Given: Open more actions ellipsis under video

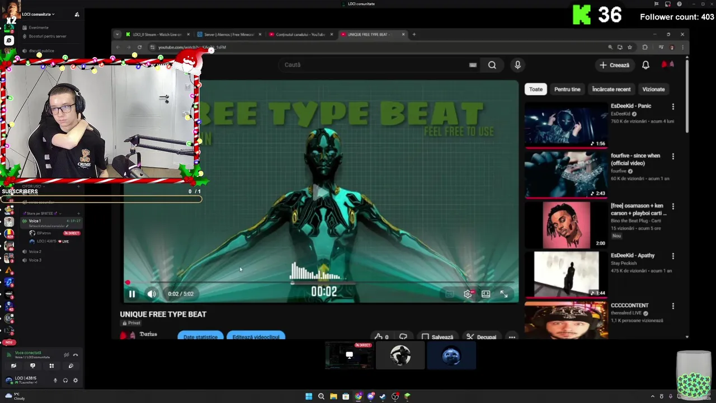Looking at the screenshot, I should pyautogui.click(x=512, y=337).
